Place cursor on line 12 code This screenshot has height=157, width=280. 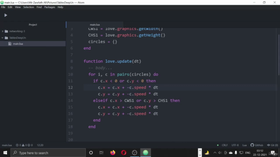coord(128,88)
